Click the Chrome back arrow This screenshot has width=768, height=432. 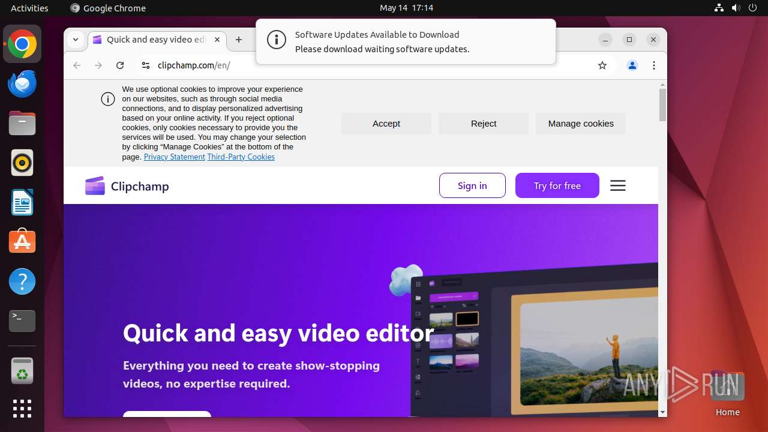pos(77,65)
